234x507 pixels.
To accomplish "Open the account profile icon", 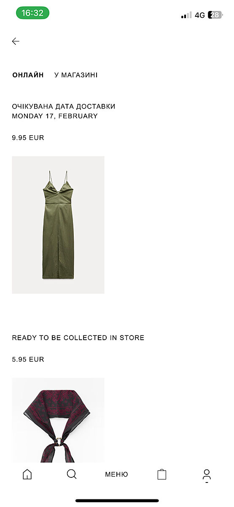I will click(x=207, y=475).
